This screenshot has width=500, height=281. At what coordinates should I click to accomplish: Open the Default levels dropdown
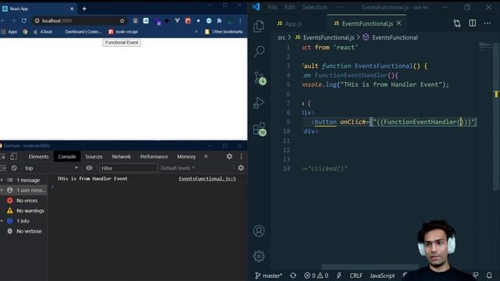click(177, 168)
